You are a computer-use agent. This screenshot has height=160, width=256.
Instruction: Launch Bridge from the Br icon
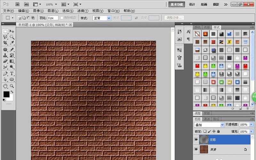click(17, 4)
